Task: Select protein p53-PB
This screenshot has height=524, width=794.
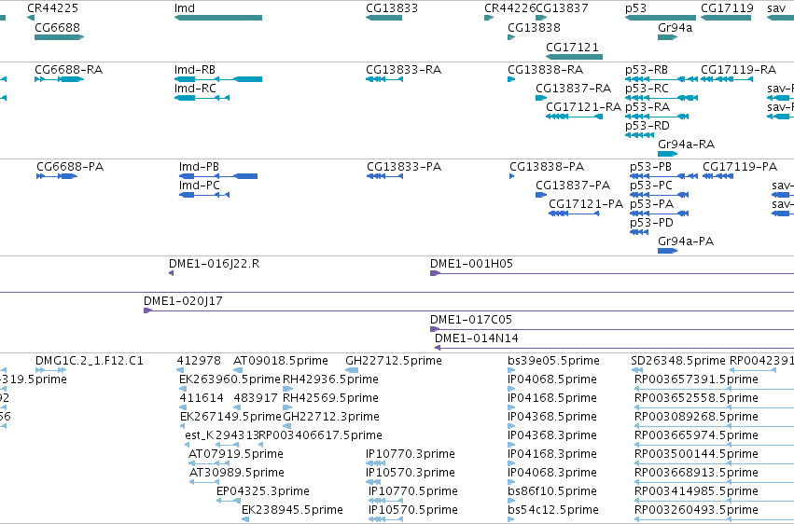Action: 664,176
